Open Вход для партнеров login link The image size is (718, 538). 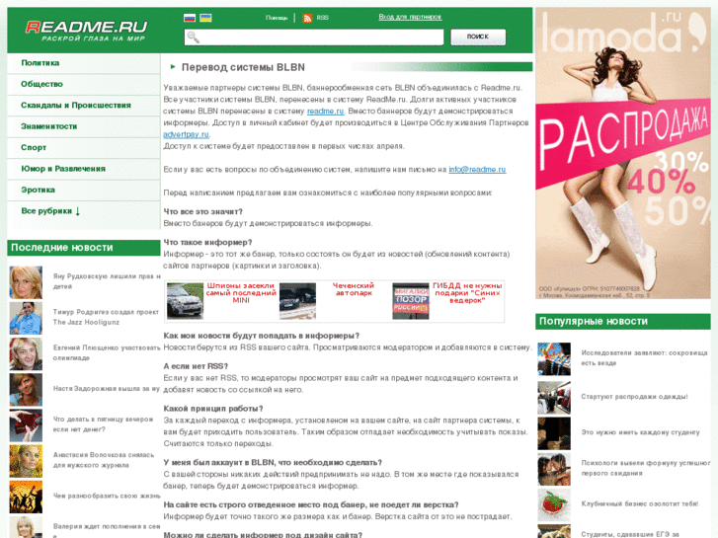(410, 17)
